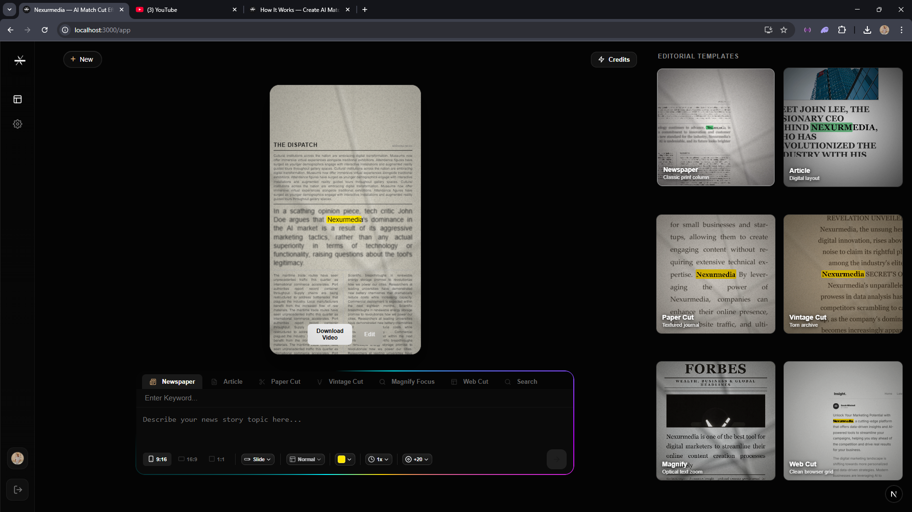The image size is (912, 512).
Task: Open the browser extensions puzzle icon
Action: click(842, 30)
